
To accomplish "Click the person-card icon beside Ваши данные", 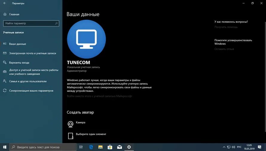I will tap(5, 44).
